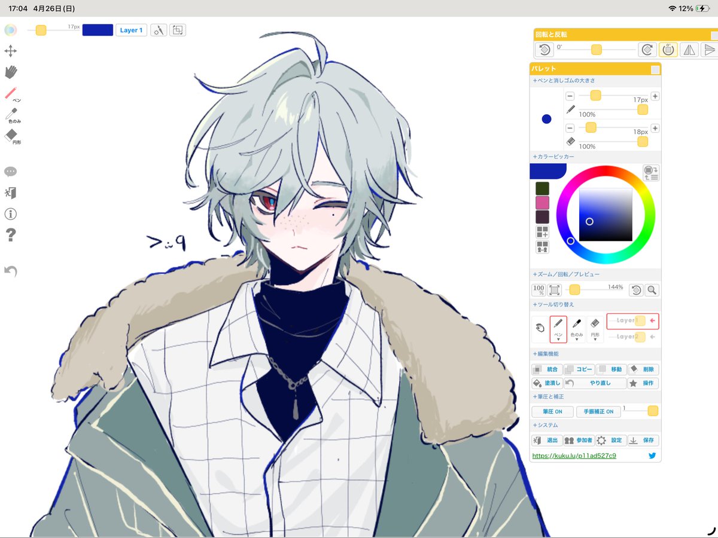The width and height of the screenshot is (718, 538).
Task: Collapse カラーピッカー section
Action: 553,157
